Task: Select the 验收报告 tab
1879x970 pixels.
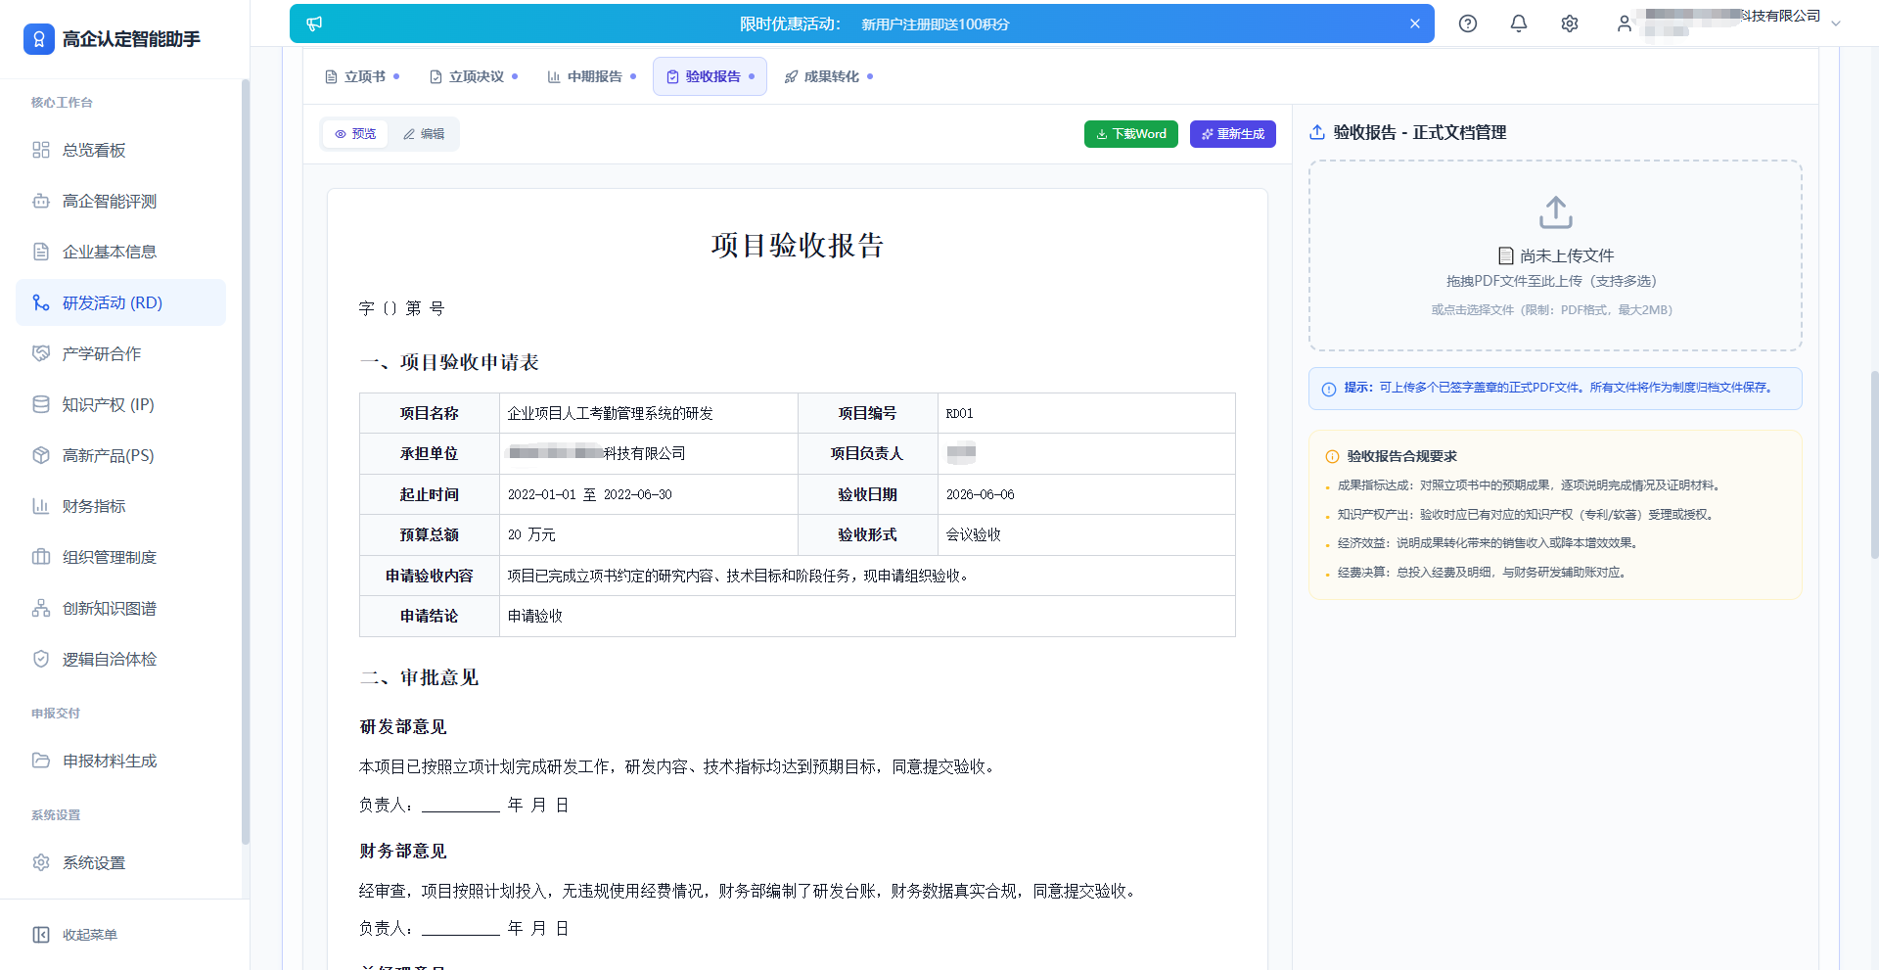Action: (x=710, y=76)
